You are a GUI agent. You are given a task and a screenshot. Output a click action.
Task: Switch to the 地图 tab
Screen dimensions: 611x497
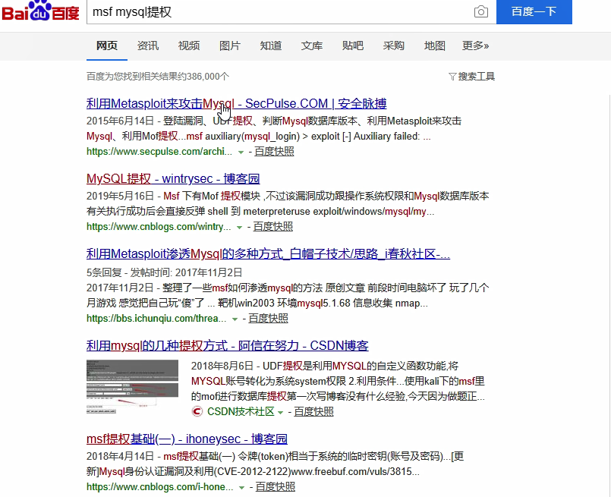pos(434,46)
